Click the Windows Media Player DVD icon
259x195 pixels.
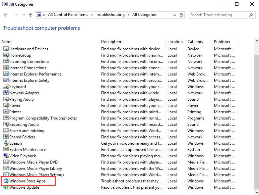[6, 162]
